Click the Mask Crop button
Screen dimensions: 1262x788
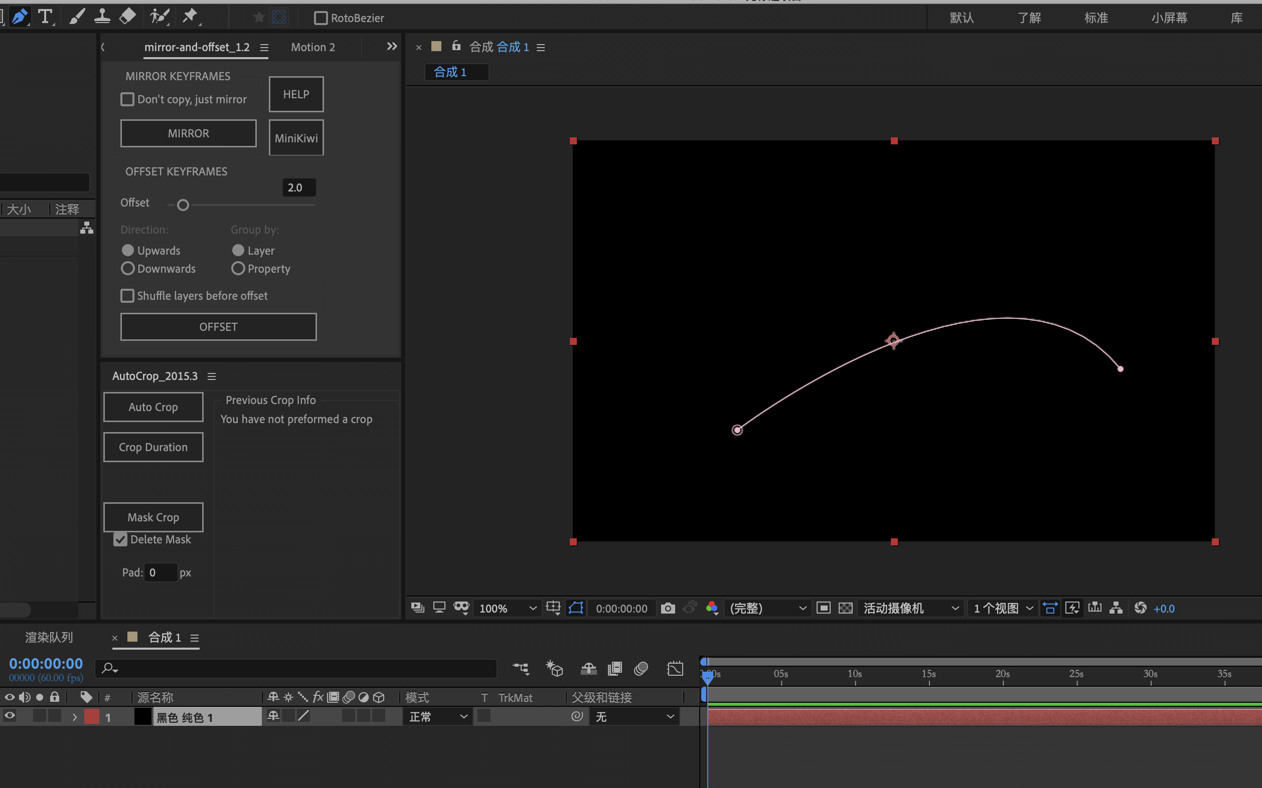153,517
